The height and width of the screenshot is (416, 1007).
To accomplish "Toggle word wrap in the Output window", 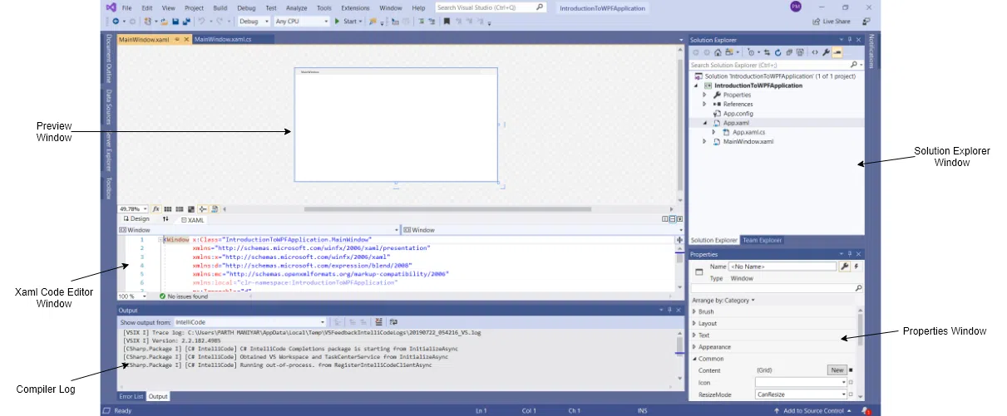I will pos(394,321).
